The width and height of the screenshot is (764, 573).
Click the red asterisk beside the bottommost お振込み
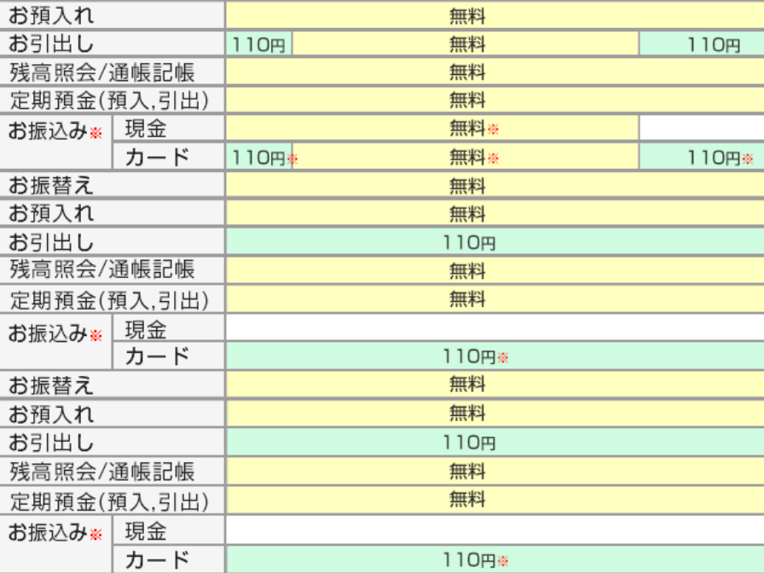tap(95, 535)
